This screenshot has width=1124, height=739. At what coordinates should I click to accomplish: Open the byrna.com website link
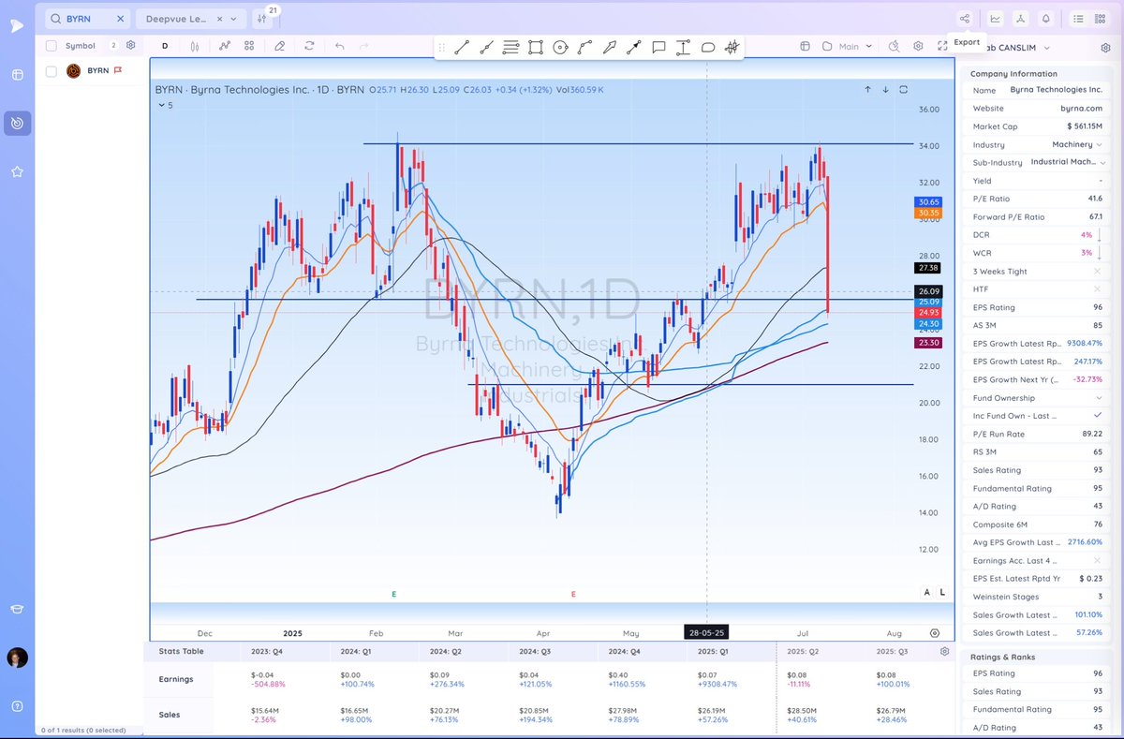(x=1084, y=108)
